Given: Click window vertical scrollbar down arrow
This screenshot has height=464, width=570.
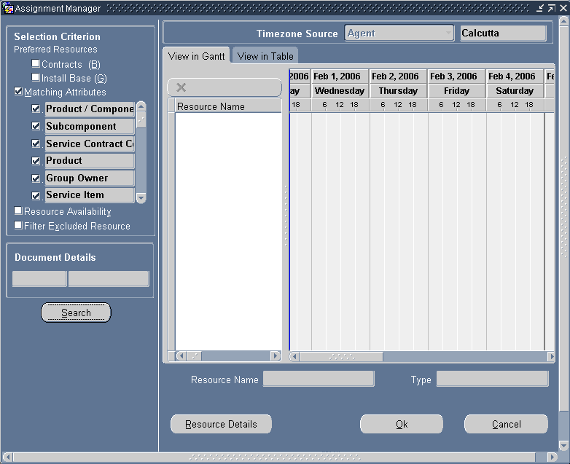Looking at the screenshot, I should click(x=564, y=446).
